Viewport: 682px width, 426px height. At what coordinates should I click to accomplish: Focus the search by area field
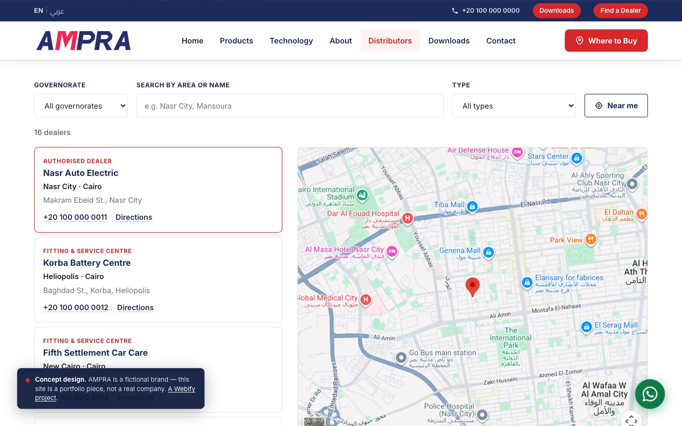[290, 106]
